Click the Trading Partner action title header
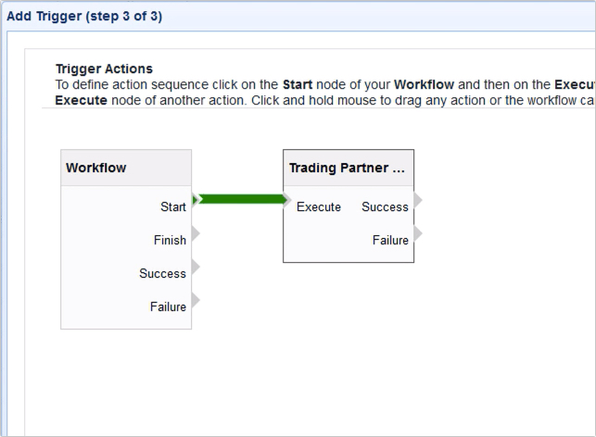The width and height of the screenshot is (596, 437). [348, 169]
